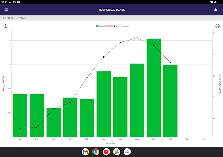Tap the chart info icon

click(6, 26)
